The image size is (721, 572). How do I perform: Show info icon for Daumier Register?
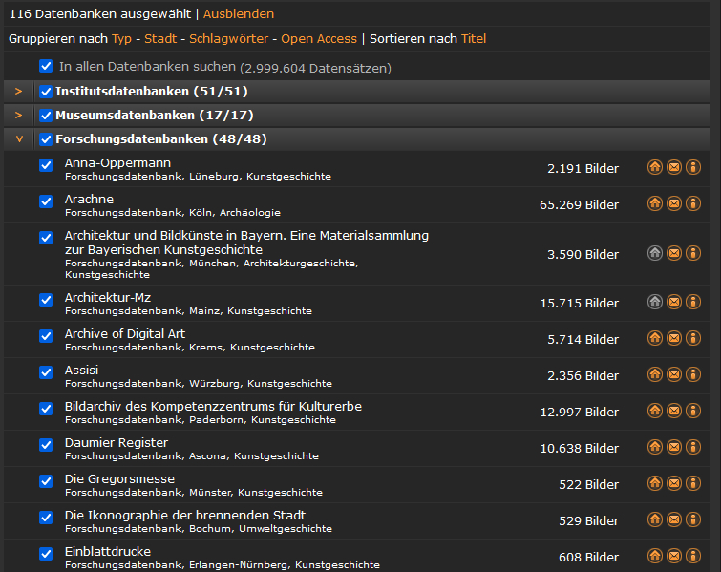(693, 447)
